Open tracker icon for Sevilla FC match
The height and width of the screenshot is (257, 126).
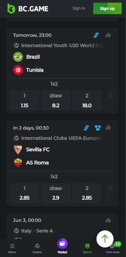pos(86,128)
